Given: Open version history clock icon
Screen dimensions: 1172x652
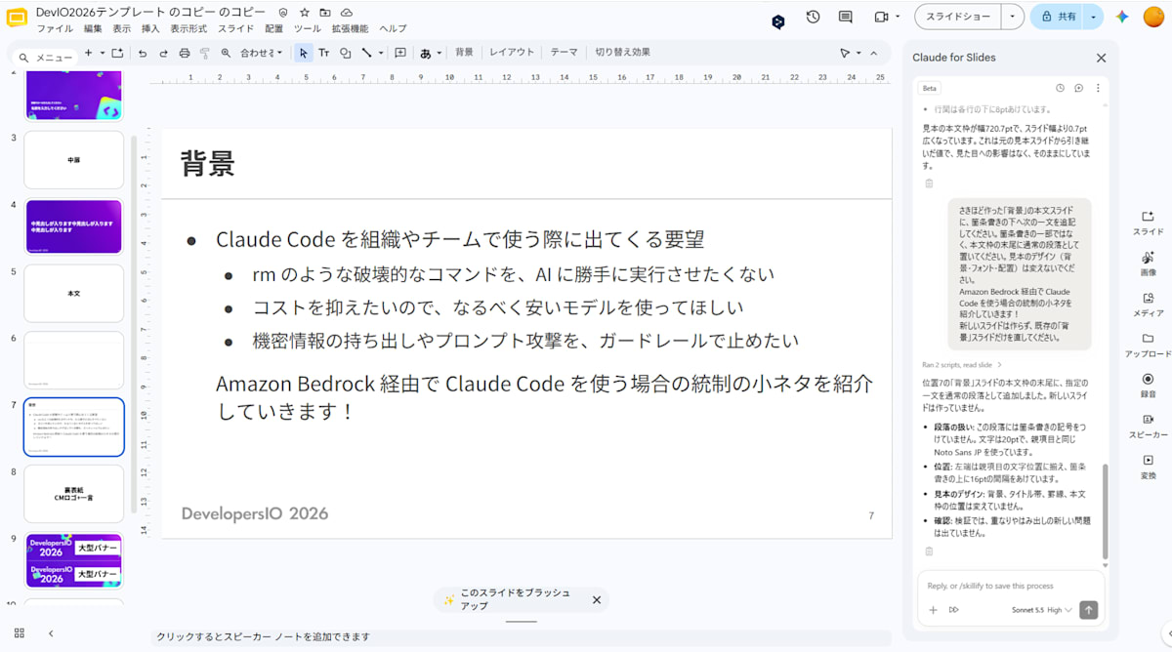Looking at the screenshot, I should pos(813,17).
